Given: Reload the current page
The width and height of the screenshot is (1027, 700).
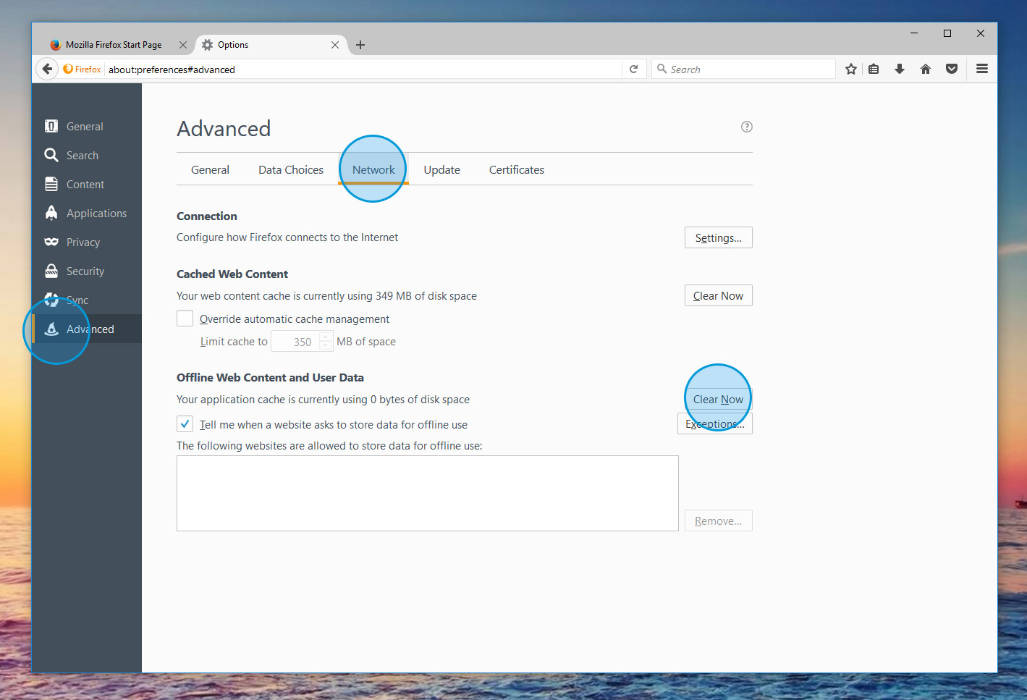Looking at the screenshot, I should [633, 69].
